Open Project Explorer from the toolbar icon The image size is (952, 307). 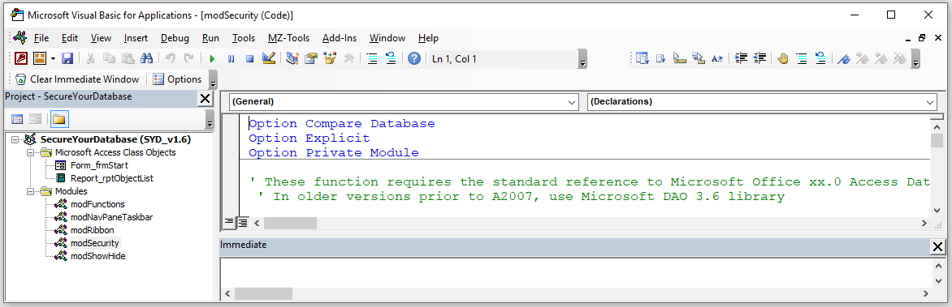[x=292, y=59]
